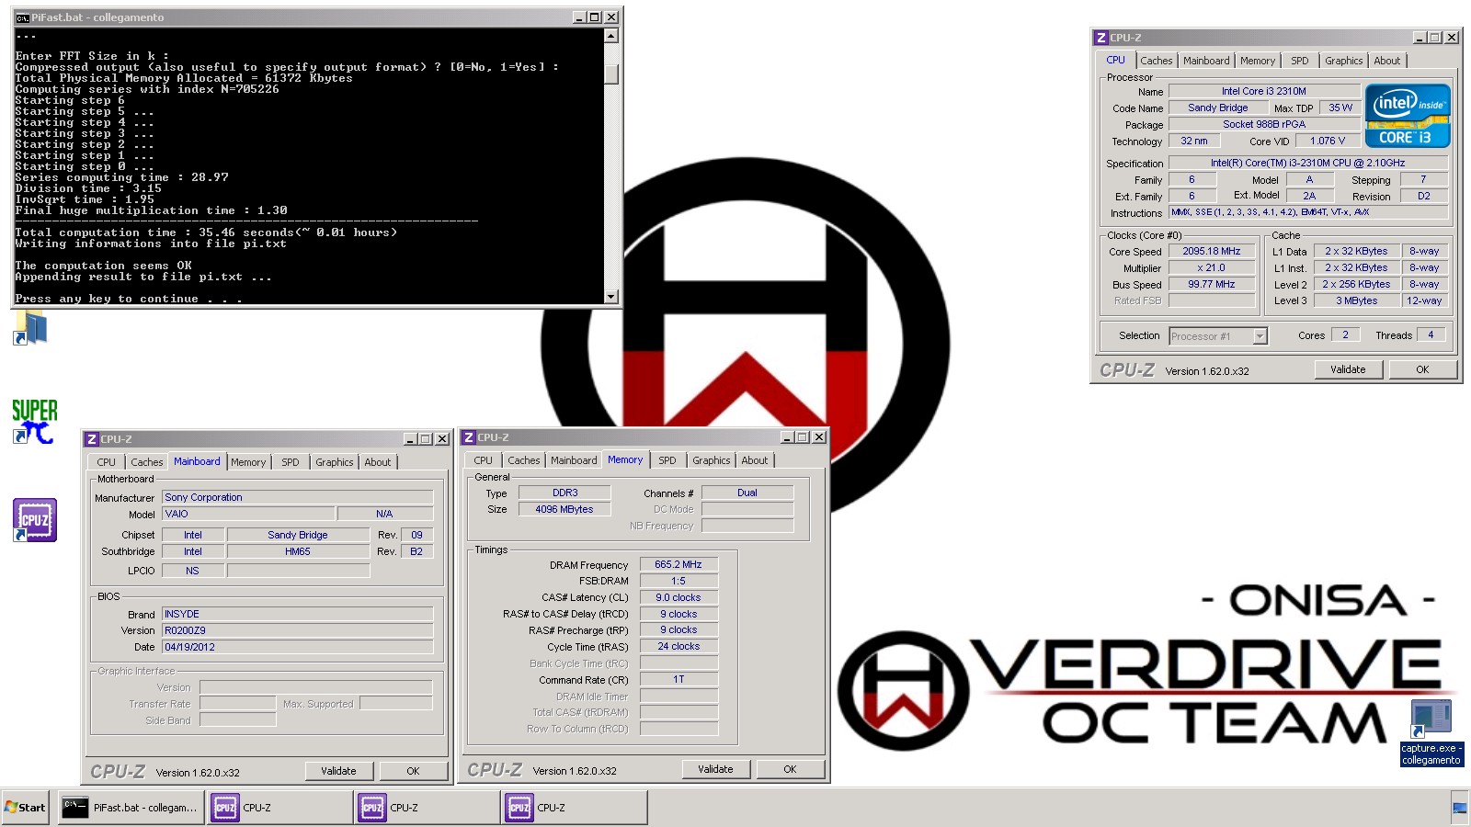Click the 99.77 MHz bus speed value
This screenshot has width=1471, height=827.
1211,284
